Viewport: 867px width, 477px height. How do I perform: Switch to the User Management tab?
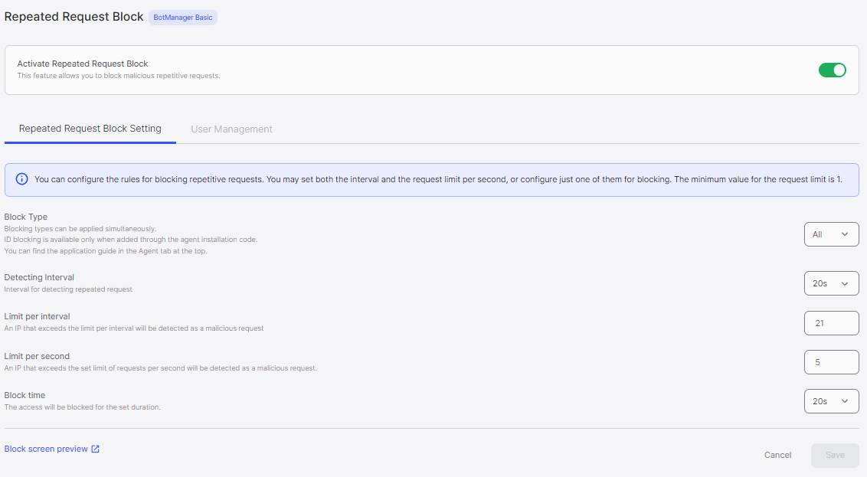pyautogui.click(x=231, y=129)
